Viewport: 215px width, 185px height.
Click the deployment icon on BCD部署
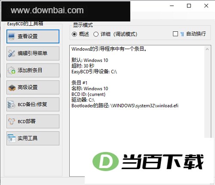pyautogui.click(x=12, y=121)
